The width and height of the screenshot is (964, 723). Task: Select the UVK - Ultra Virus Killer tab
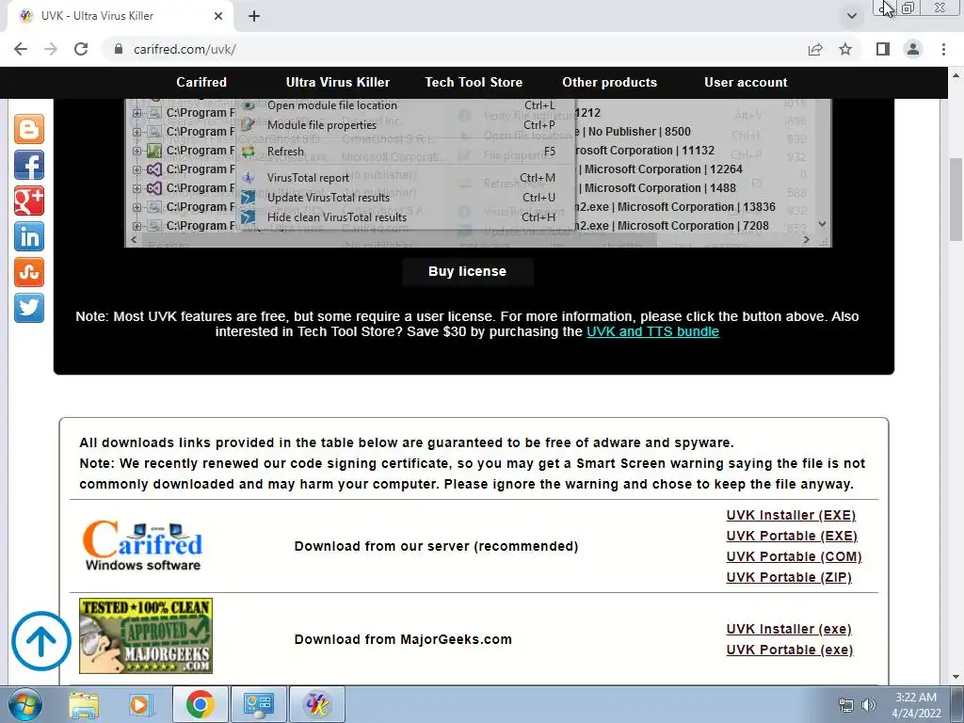[x=120, y=16]
